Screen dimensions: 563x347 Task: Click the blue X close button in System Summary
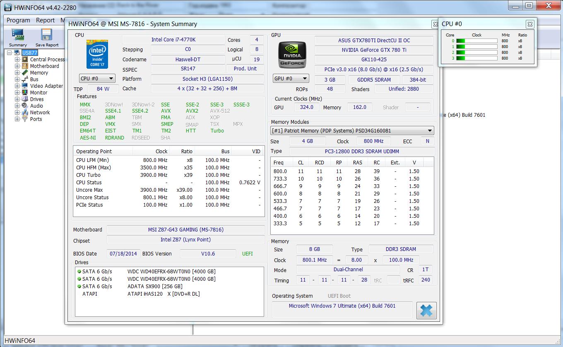[426, 311]
